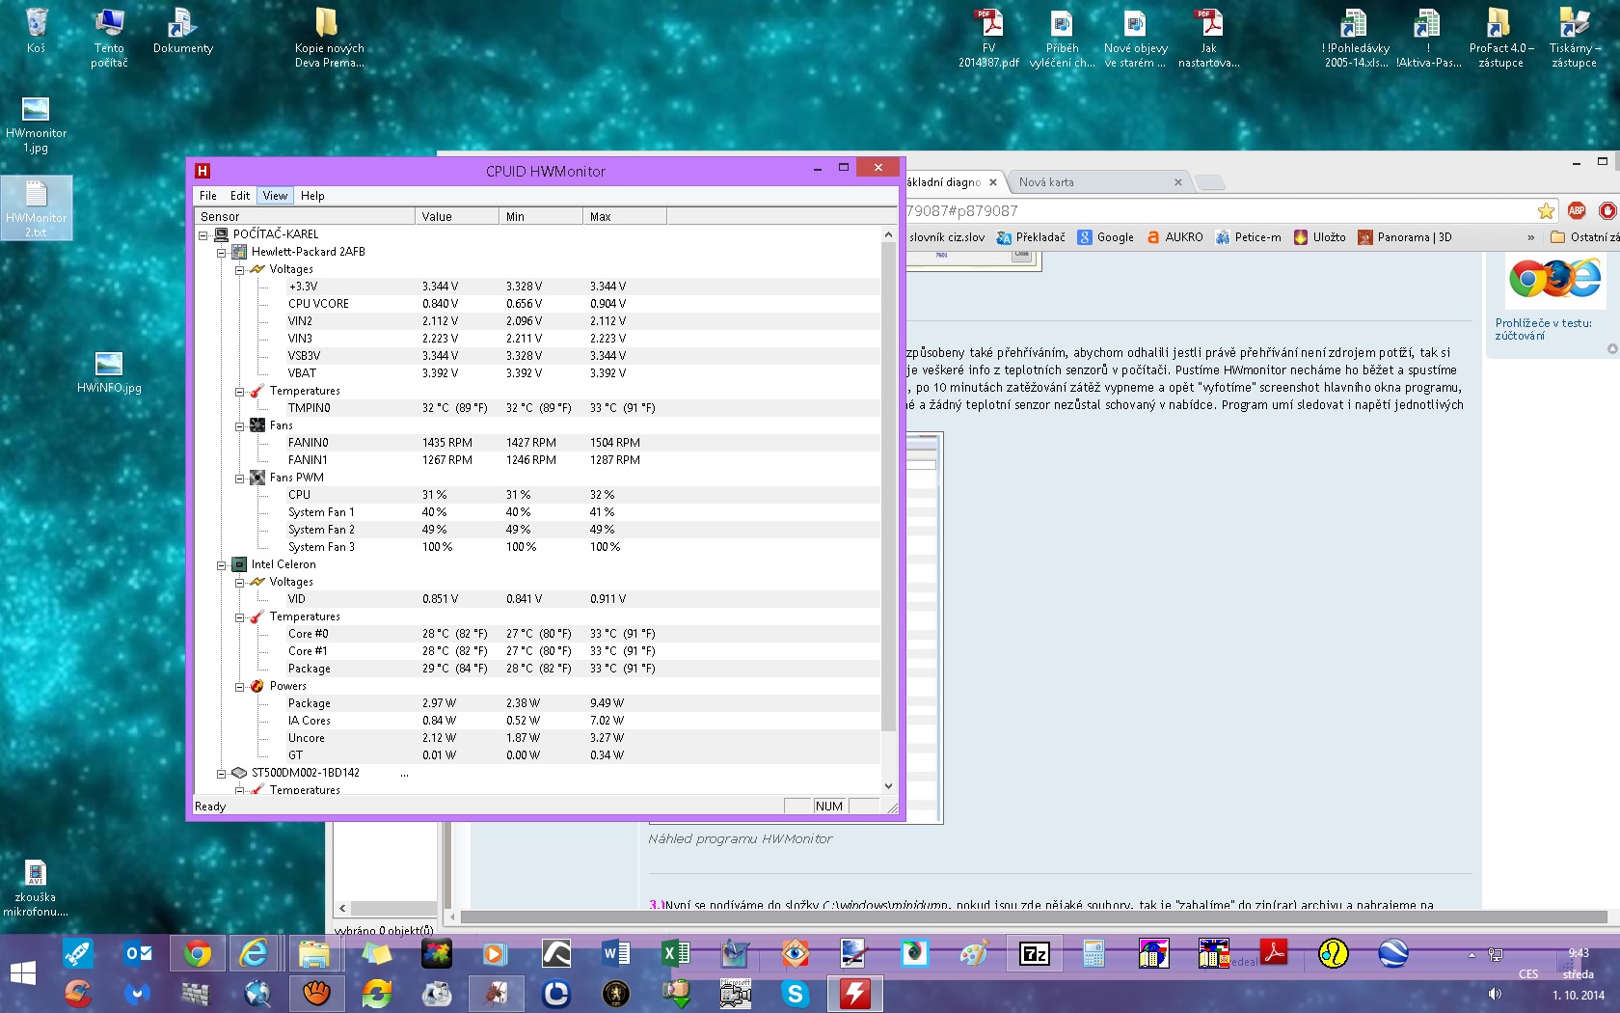Click the bookmark star in address bar
Image resolution: width=1620 pixels, height=1013 pixels.
pos(1546,210)
